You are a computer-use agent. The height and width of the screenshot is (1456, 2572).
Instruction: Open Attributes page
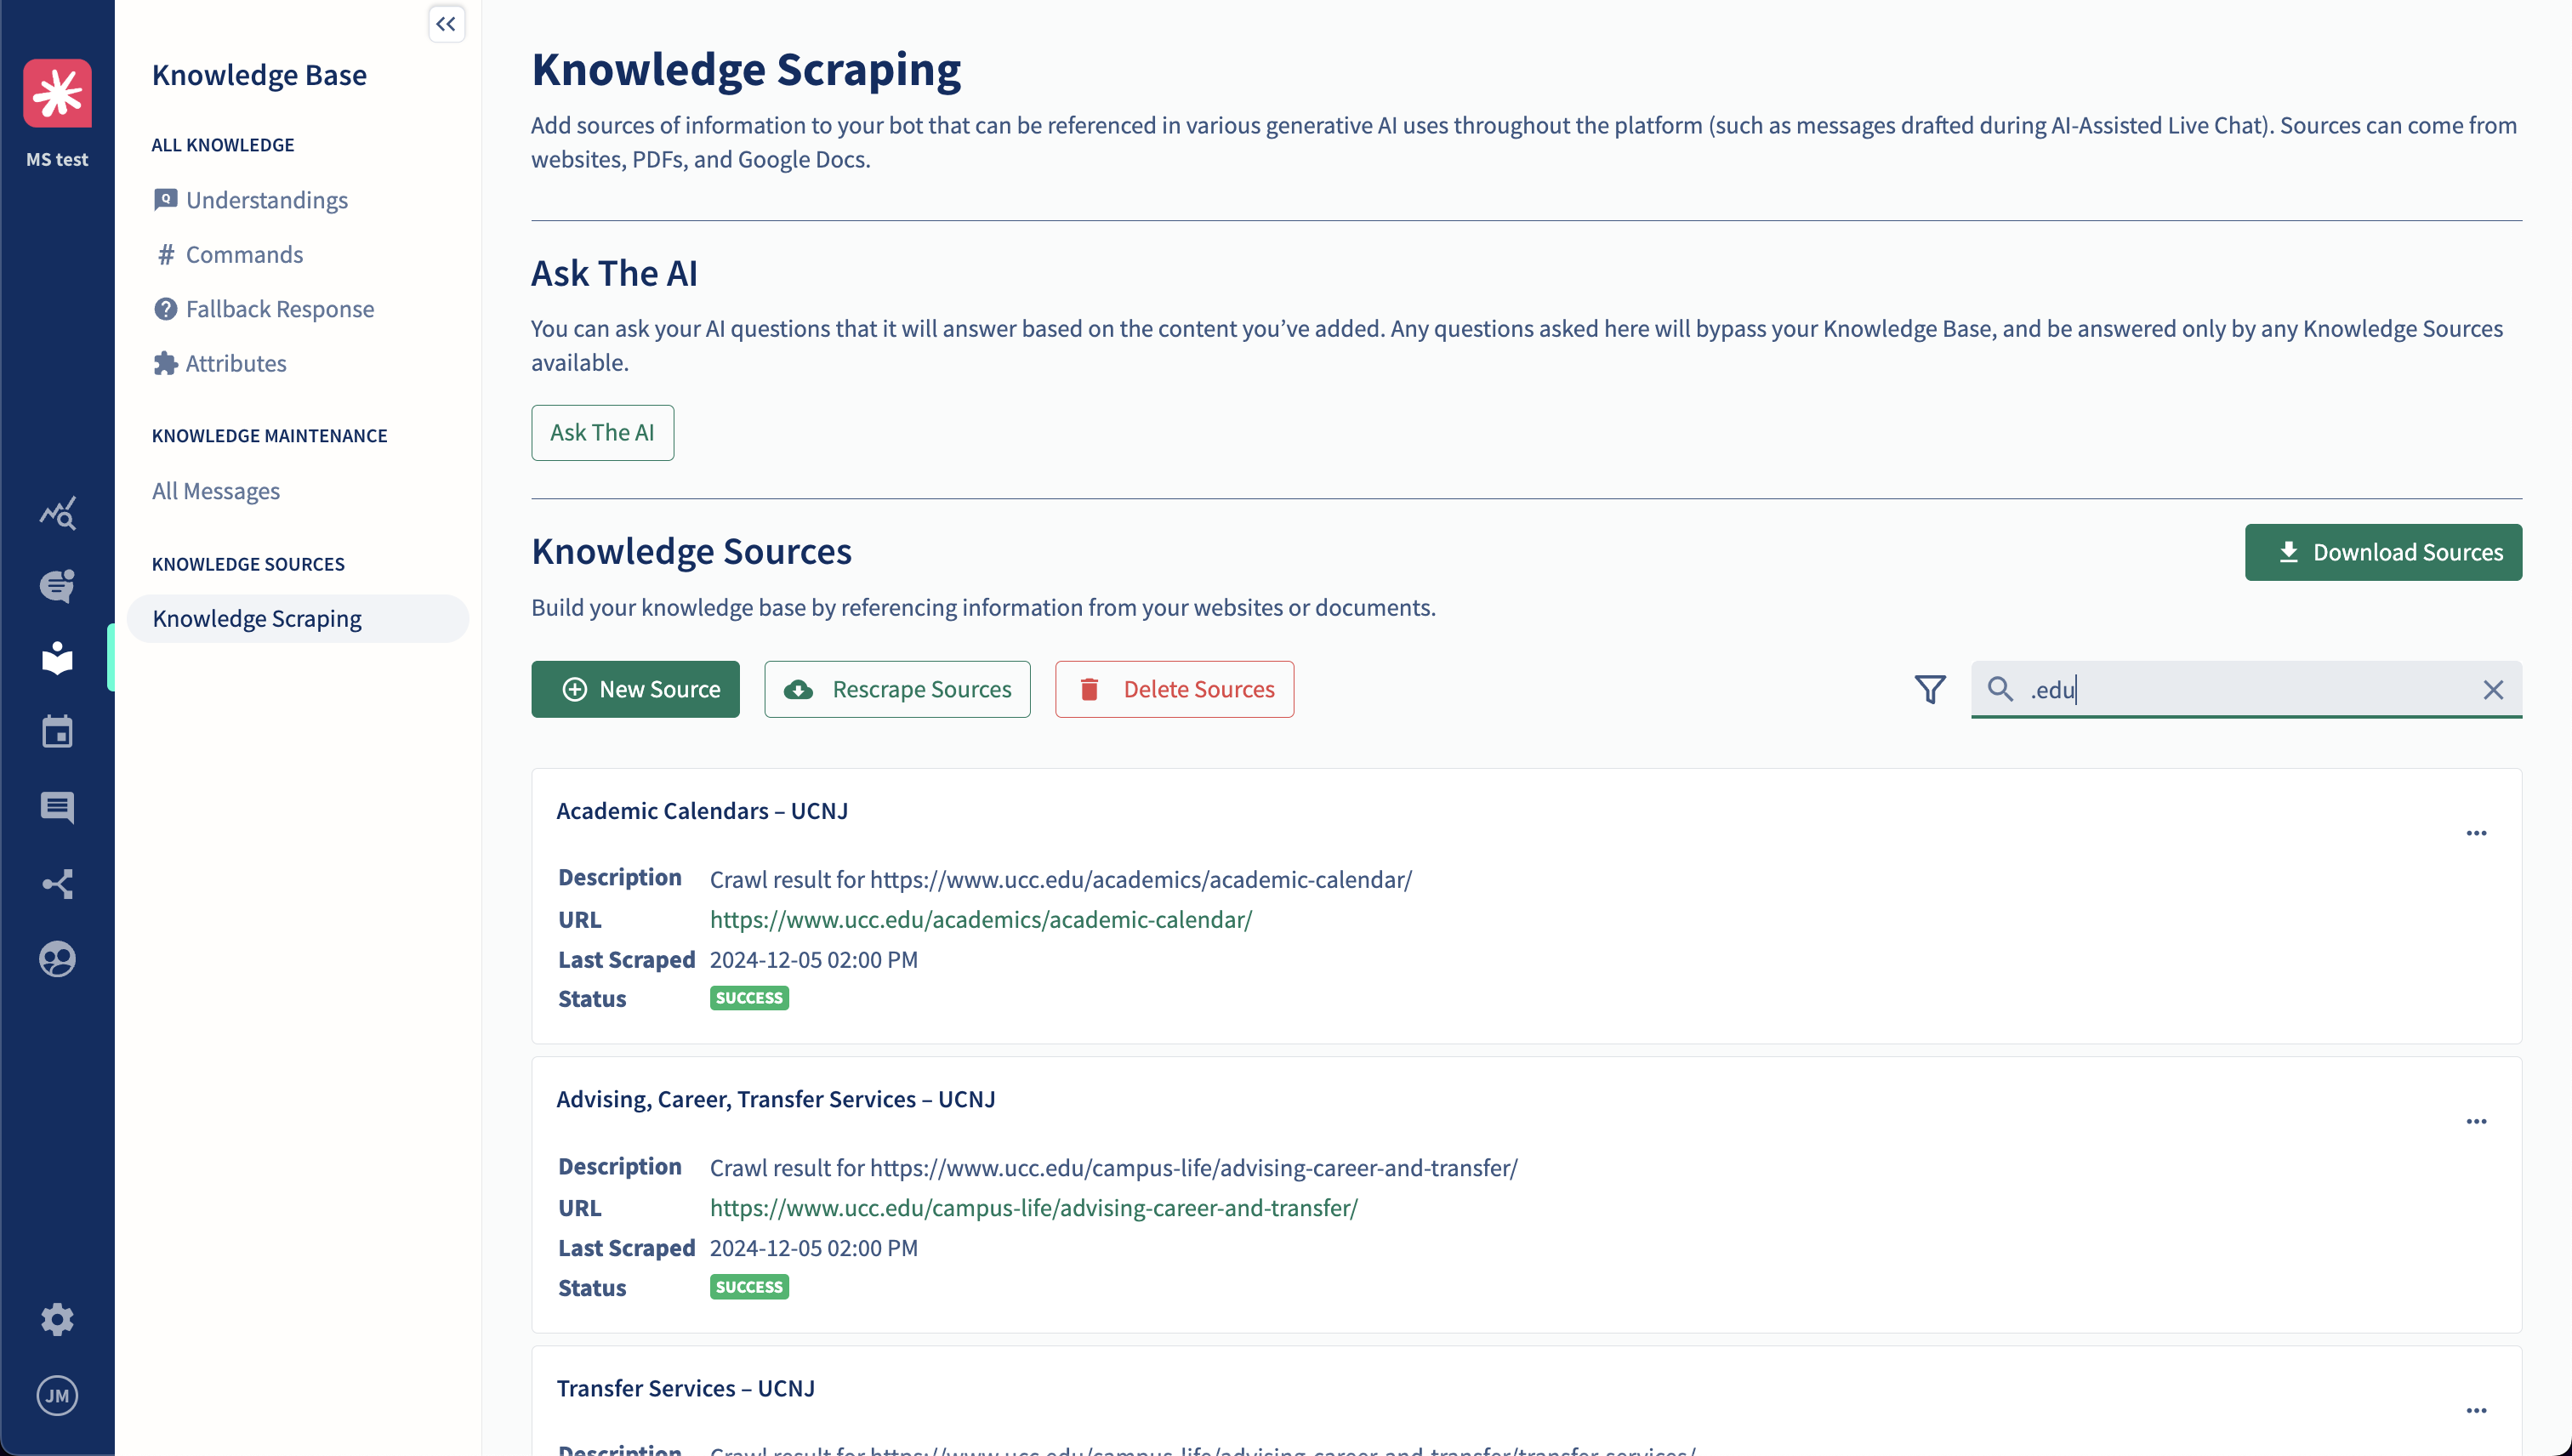(x=236, y=363)
